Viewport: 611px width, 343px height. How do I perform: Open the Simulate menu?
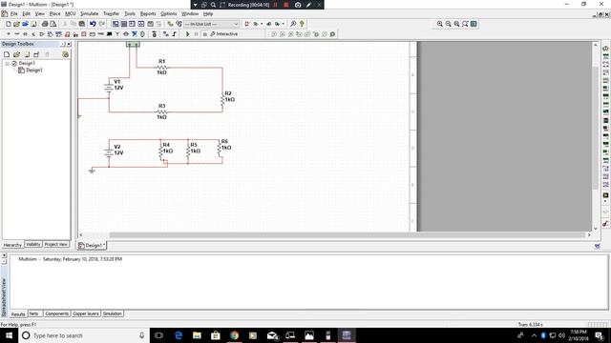tap(89, 13)
